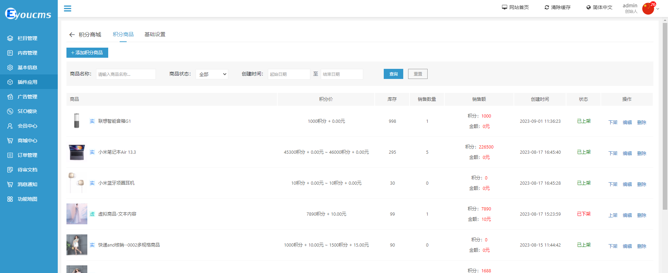The width and height of the screenshot is (668, 273).
Task: Open SEO模块 in the sidebar
Action: 29,111
